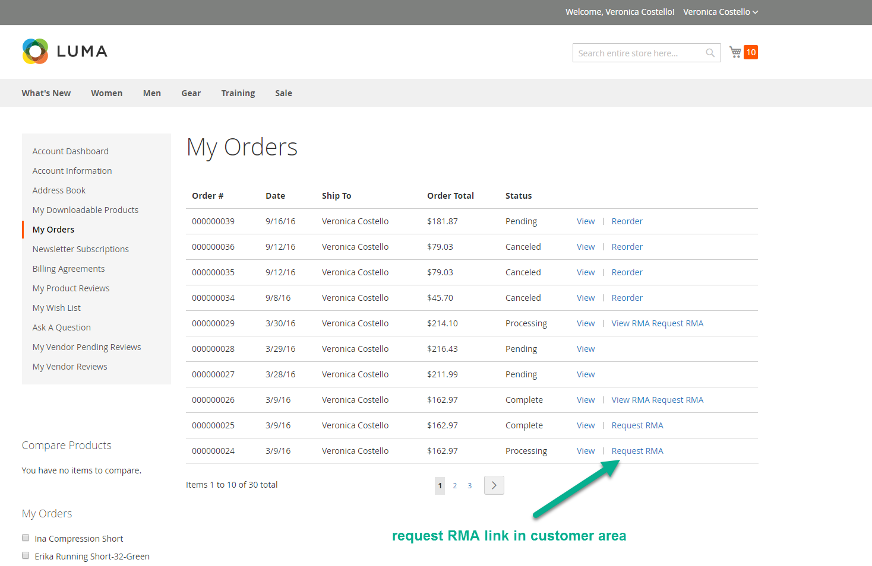View order 000000027

coord(586,374)
